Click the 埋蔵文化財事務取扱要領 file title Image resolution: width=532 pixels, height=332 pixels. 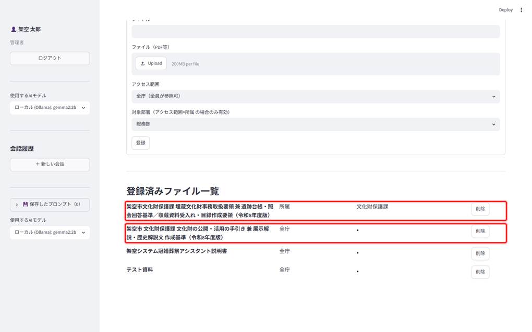click(200, 211)
